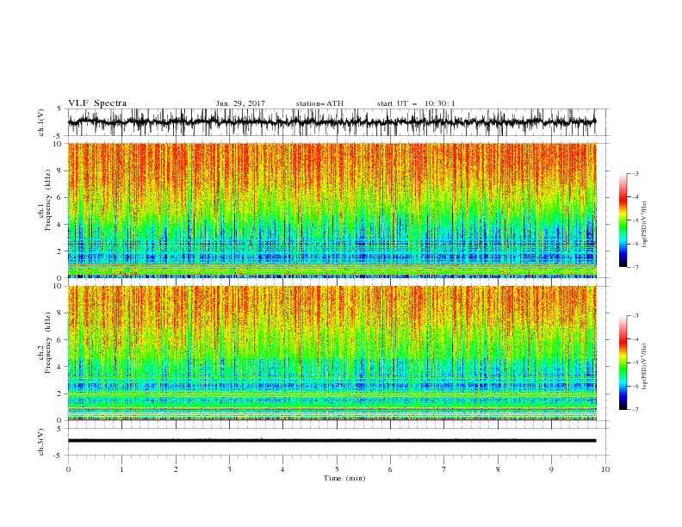Click time axis tick label '5'
This screenshot has width=682, height=527.
(x=337, y=469)
